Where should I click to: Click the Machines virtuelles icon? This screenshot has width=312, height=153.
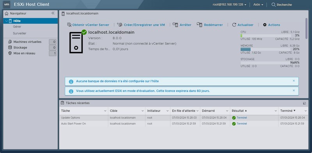tap(10, 42)
